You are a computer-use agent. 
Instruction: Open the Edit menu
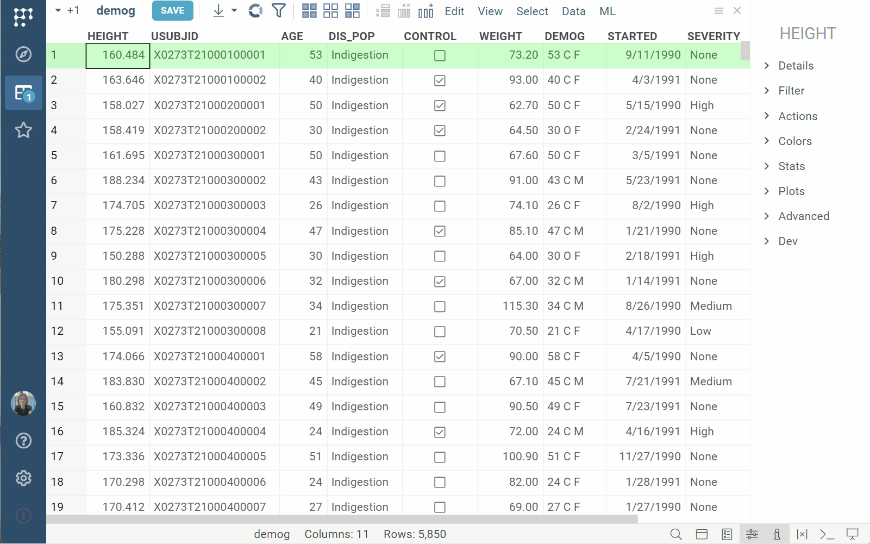point(454,11)
